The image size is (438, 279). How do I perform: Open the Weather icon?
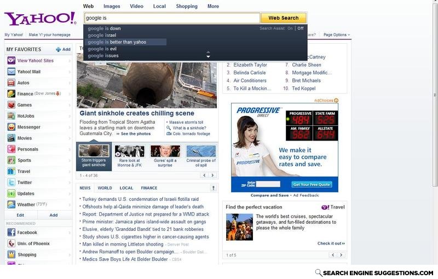click(x=11, y=205)
